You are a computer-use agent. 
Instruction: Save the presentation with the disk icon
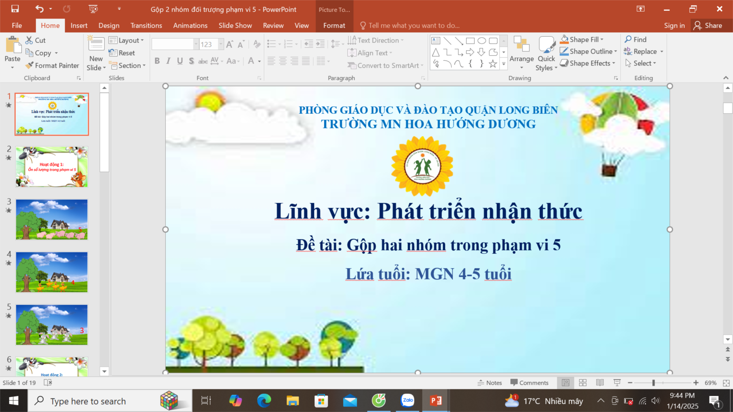pyautogui.click(x=15, y=9)
